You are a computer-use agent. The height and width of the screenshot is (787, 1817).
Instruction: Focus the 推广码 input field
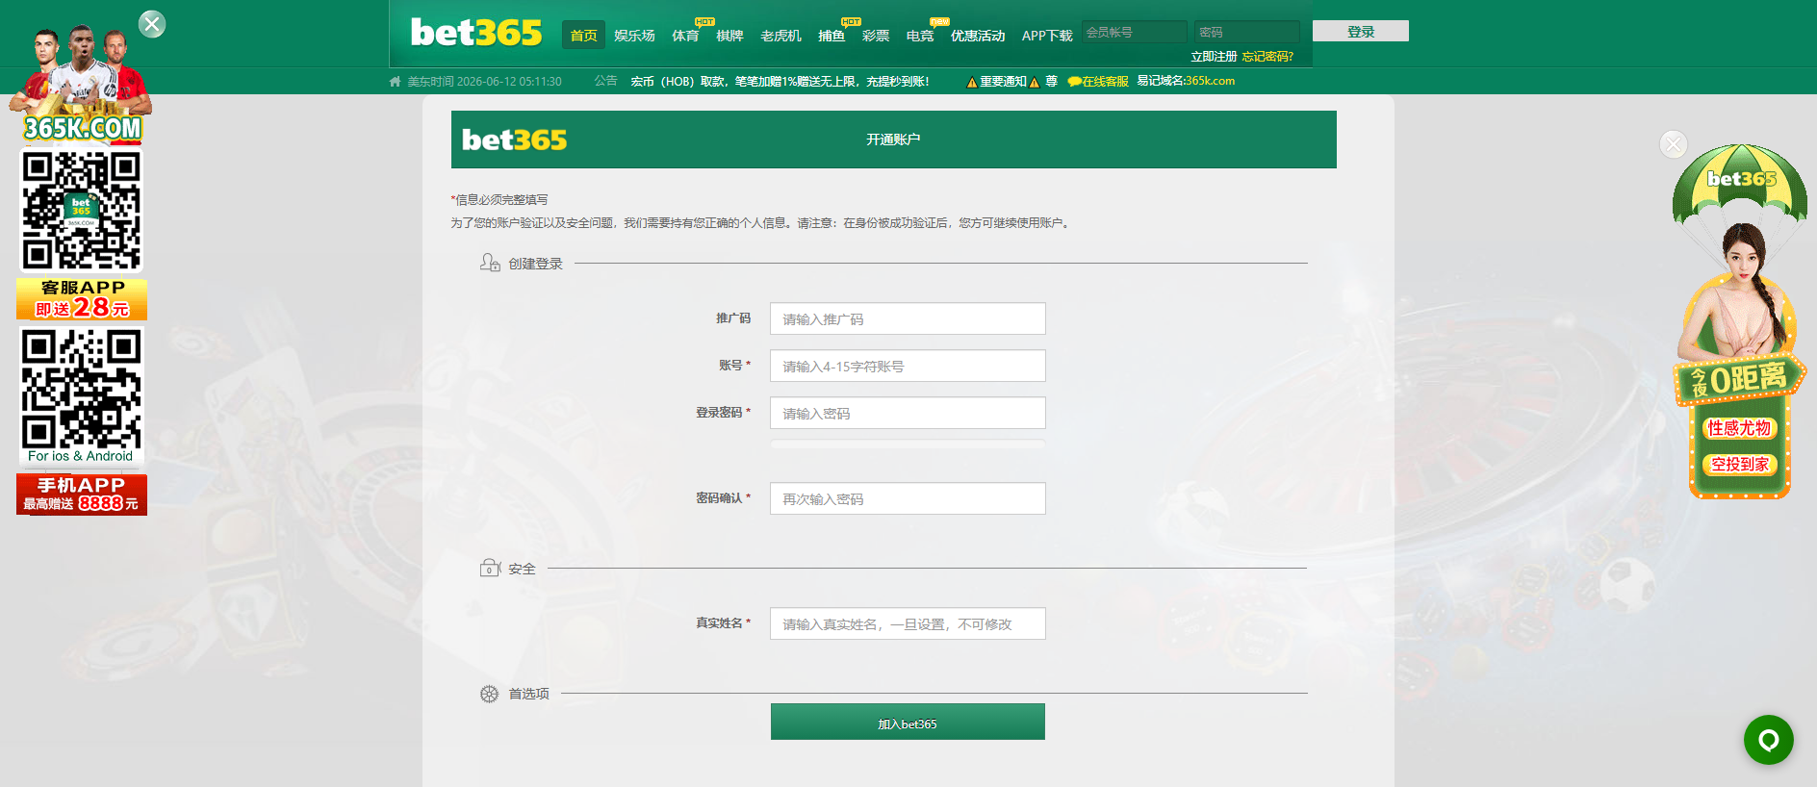point(908,318)
